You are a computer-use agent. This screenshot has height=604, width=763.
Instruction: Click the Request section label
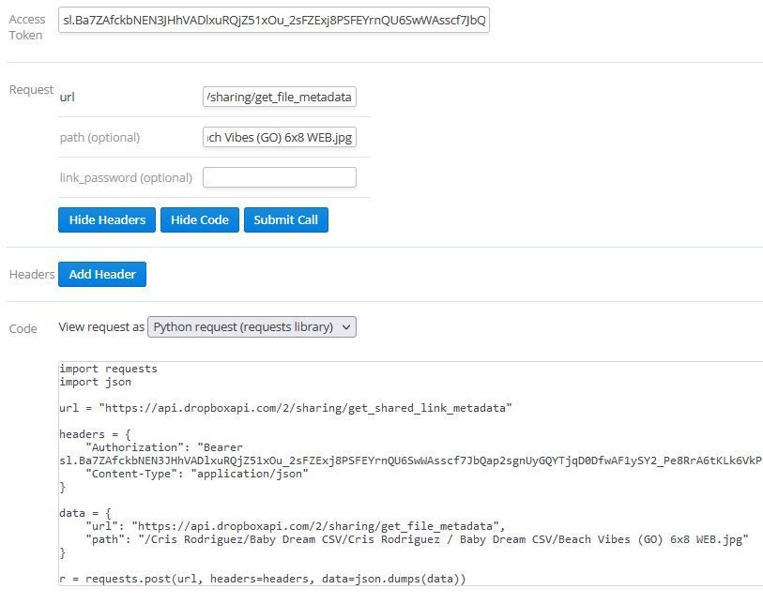(x=31, y=89)
